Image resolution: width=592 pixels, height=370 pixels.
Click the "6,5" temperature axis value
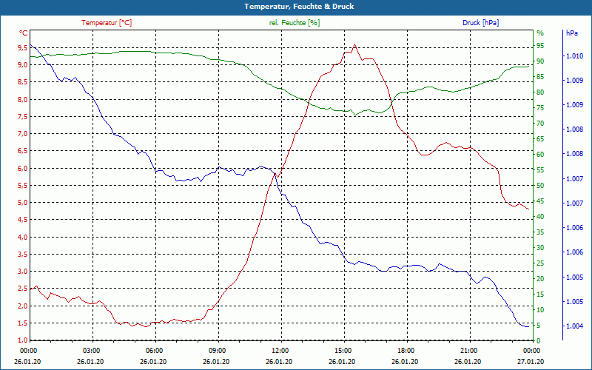23,151
